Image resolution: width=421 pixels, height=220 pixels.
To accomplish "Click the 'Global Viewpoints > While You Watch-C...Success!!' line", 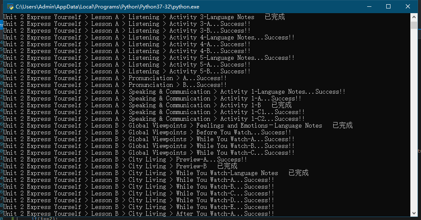I will coord(149,153).
